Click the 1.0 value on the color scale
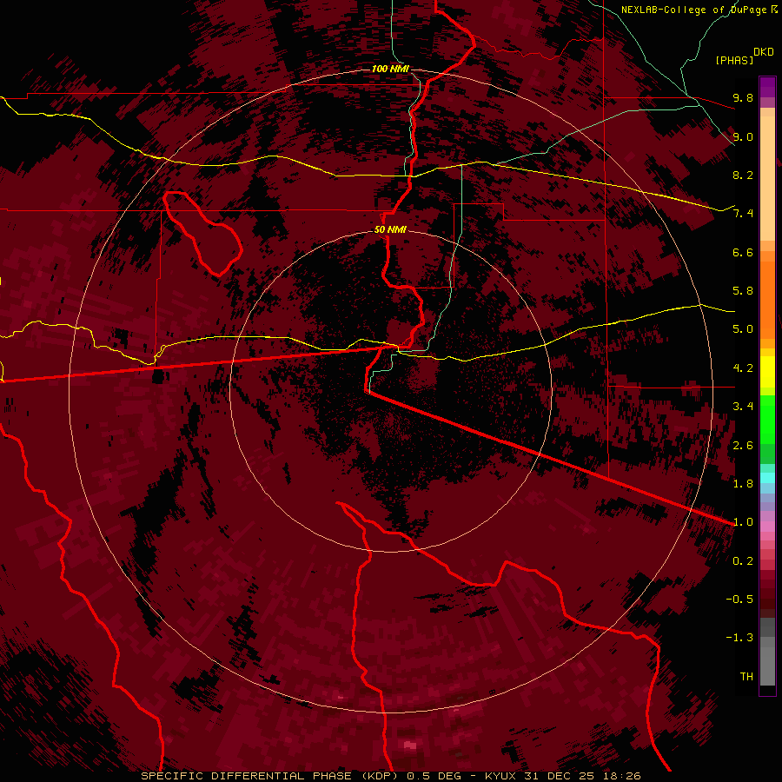 pyautogui.click(x=743, y=522)
